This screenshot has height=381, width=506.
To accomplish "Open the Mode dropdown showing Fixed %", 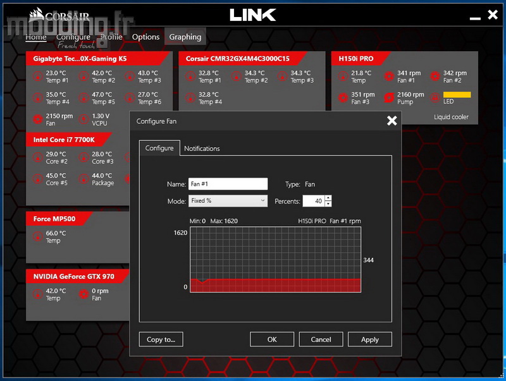I will click(228, 201).
